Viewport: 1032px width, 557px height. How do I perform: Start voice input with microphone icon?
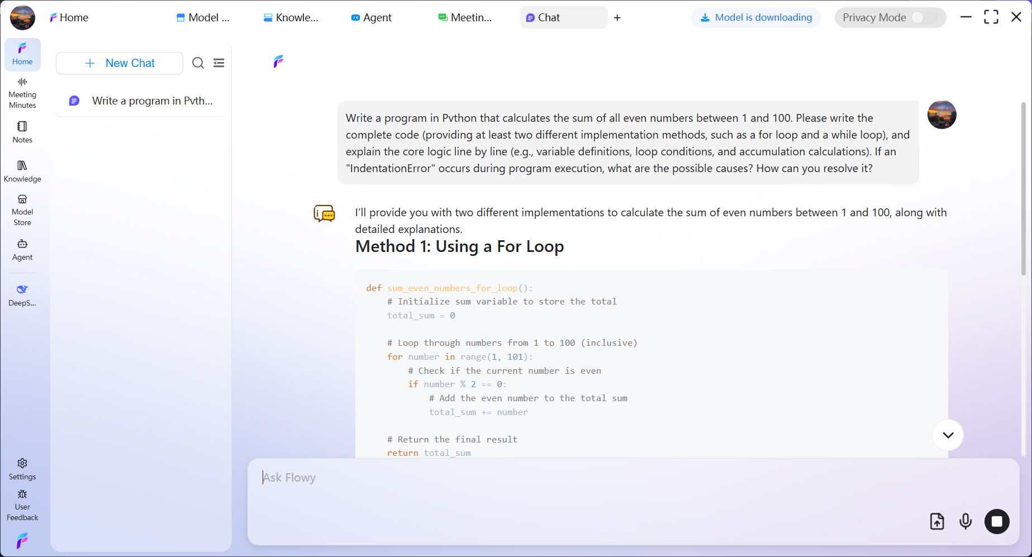pos(966,521)
